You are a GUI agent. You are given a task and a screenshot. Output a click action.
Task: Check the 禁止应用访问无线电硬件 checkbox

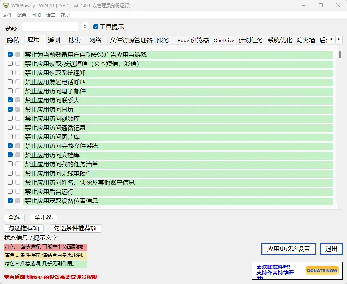[10, 173]
